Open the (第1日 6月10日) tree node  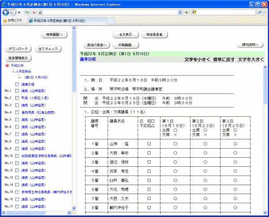pyautogui.click(x=36, y=77)
